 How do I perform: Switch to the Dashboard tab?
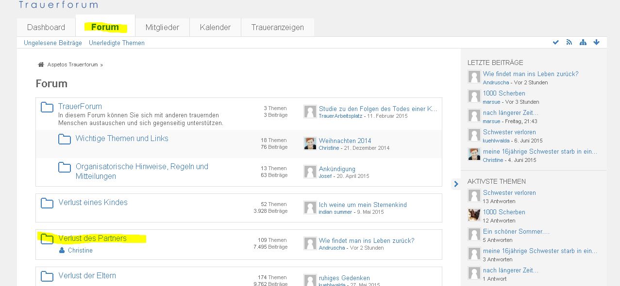coord(46,27)
